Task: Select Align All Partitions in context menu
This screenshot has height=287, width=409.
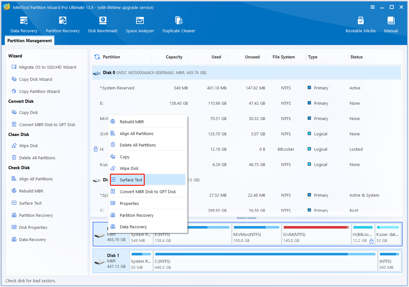Action: point(148,133)
